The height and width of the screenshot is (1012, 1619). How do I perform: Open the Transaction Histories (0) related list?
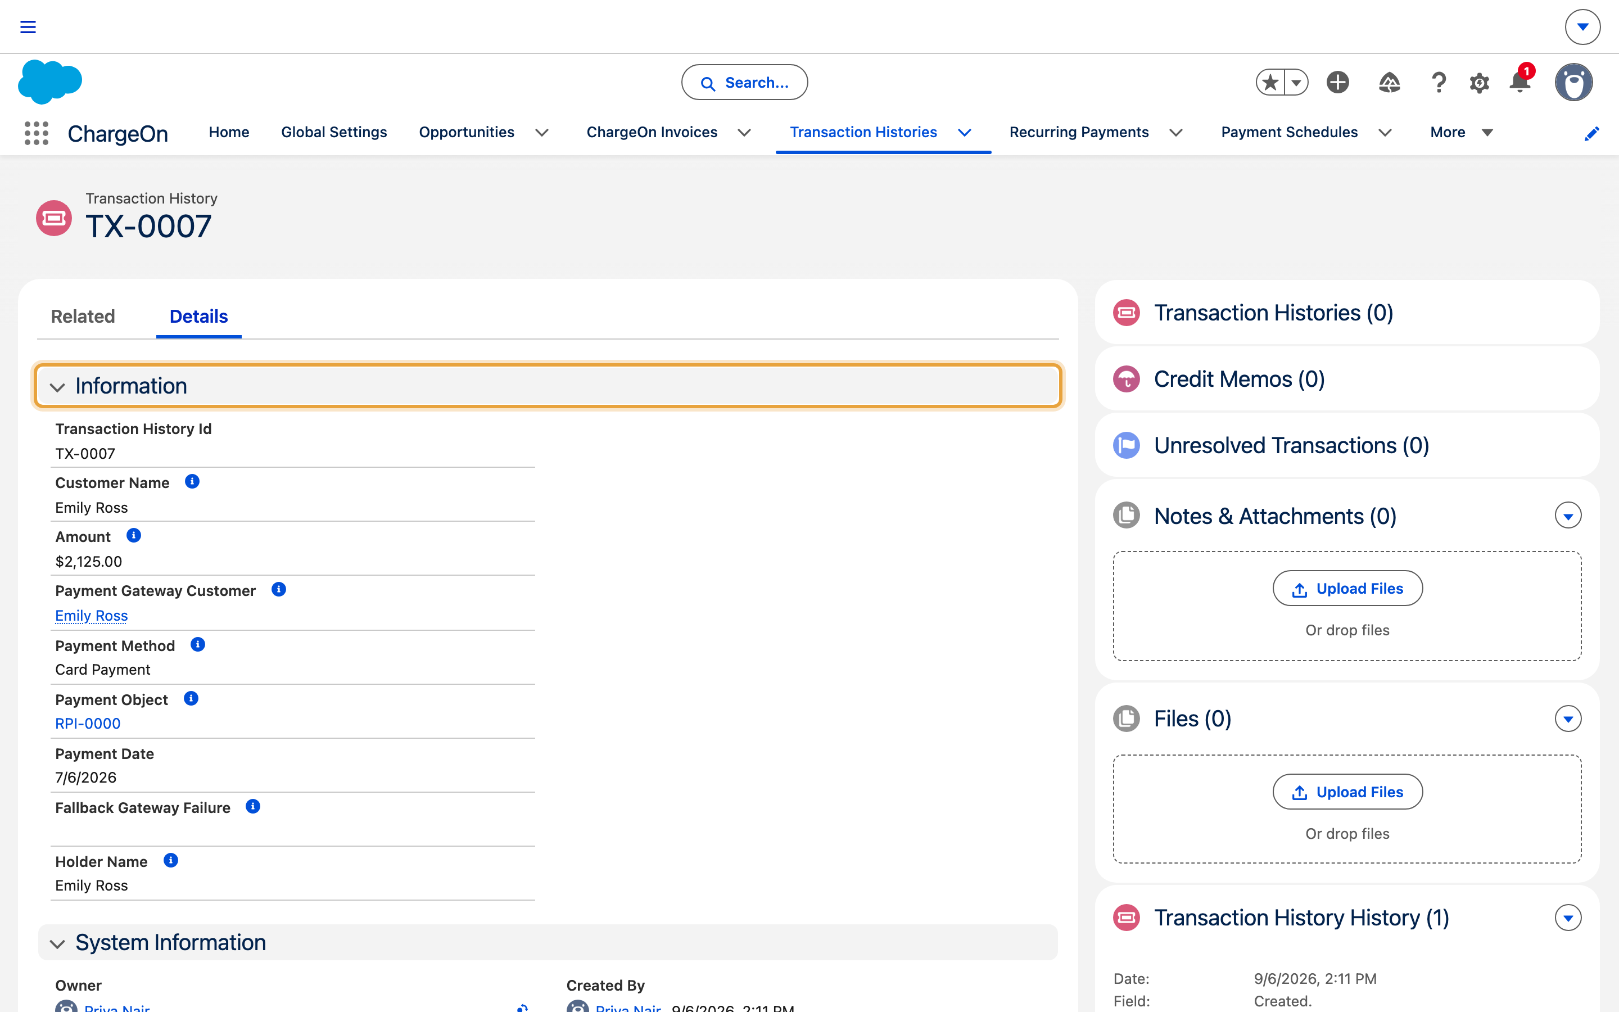pyautogui.click(x=1273, y=313)
